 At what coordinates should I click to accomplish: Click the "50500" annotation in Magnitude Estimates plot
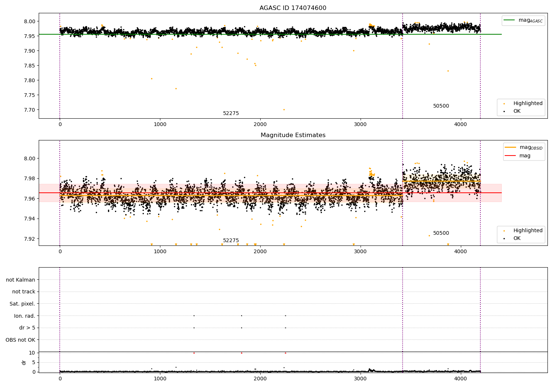441,233
